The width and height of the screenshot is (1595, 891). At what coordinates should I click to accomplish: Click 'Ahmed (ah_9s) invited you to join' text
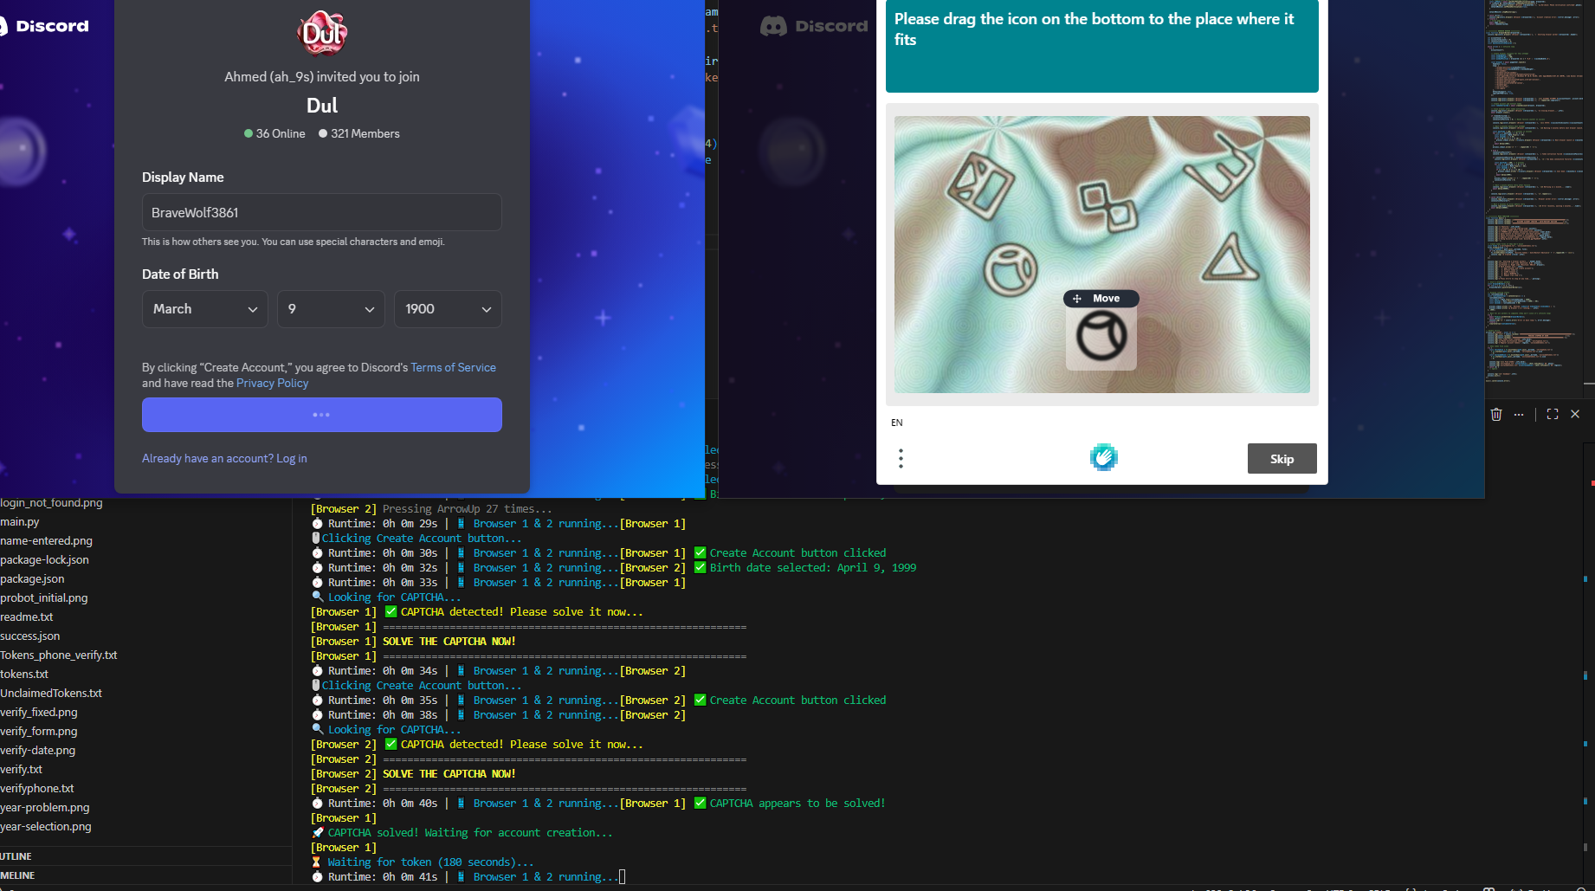pyautogui.click(x=322, y=77)
